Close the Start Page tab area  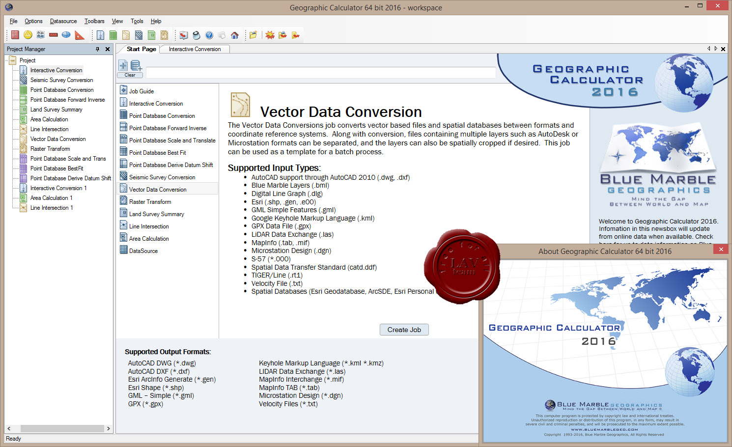pyautogui.click(x=723, y=49)
